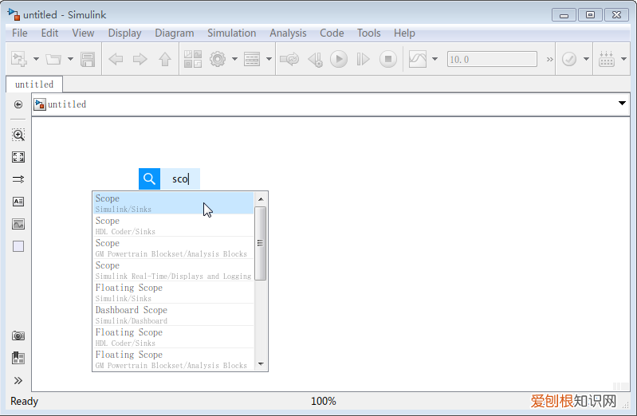Click the simulation stop time field
Screen dimensions: 637x416
491,59
